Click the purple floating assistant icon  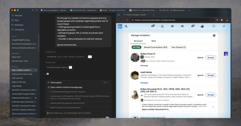click(226, 54)
